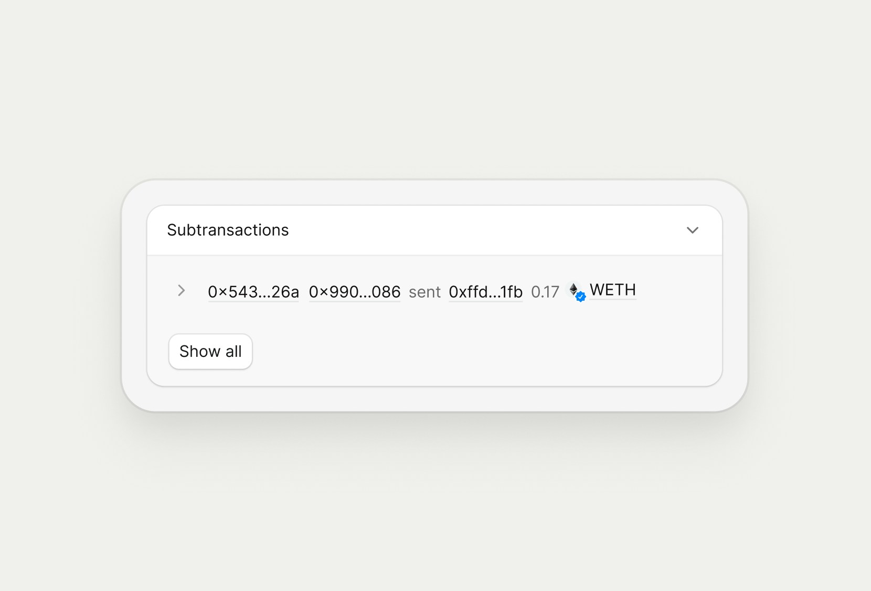Click the Subtransactions panel title
Screen dimensions: 871x591
227,230
